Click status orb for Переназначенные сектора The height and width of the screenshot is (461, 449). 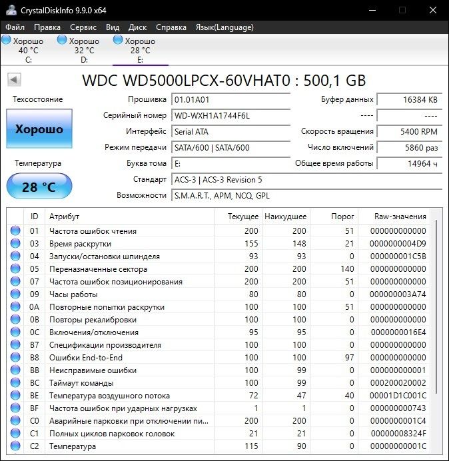point(15,268)
